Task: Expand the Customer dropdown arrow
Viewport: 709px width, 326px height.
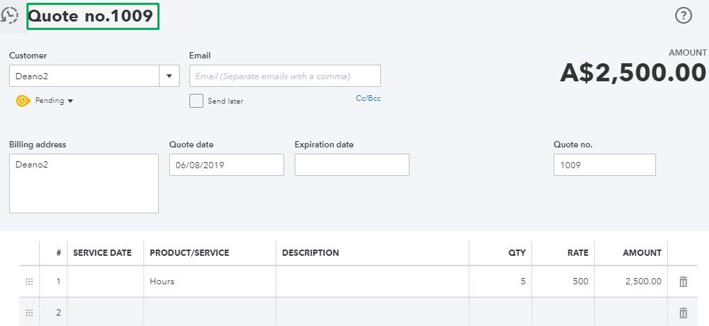Action: [x=170, y=76]
